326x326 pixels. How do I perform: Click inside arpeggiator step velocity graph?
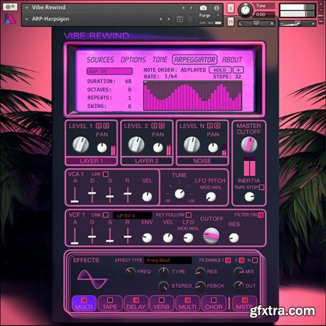pyautogui.click(x=192, y=96)
